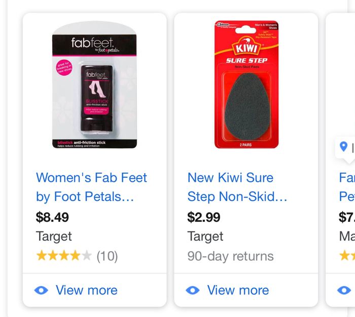Viewport: 355px width, 317px height.
Task: Select View more on the Kiwi card
Action: tap(238, 290)
